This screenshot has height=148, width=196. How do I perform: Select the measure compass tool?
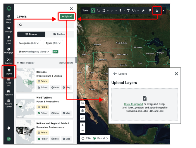[150, 11]
